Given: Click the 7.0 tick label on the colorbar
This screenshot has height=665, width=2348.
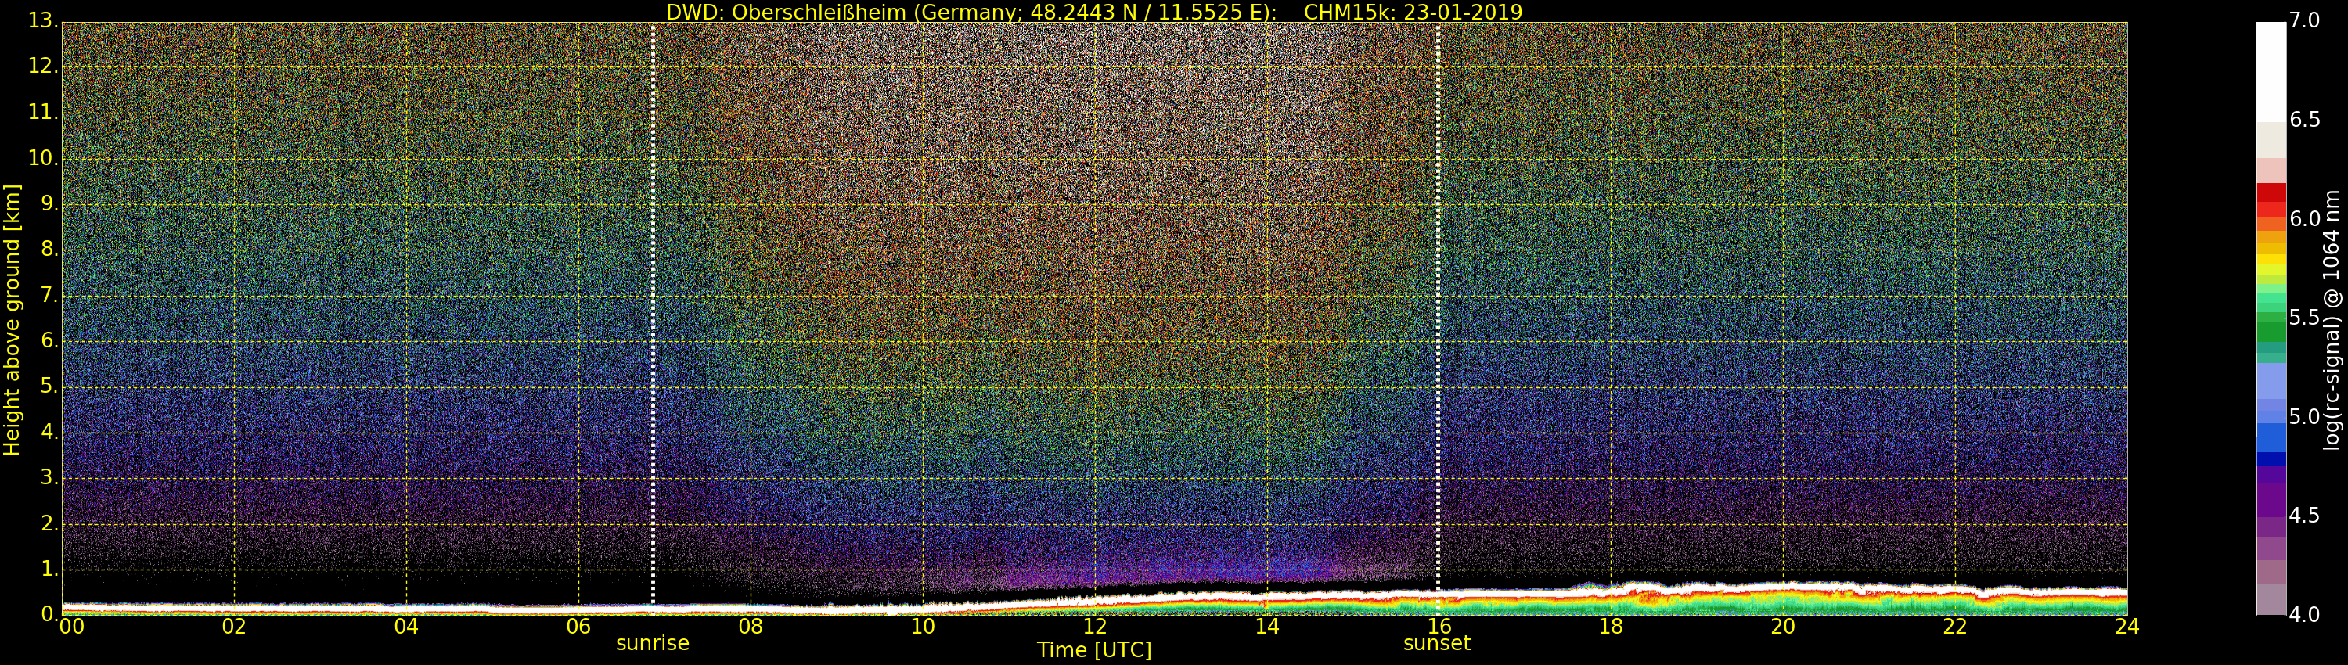Looking at the screenshot, I should [2304, 21].
